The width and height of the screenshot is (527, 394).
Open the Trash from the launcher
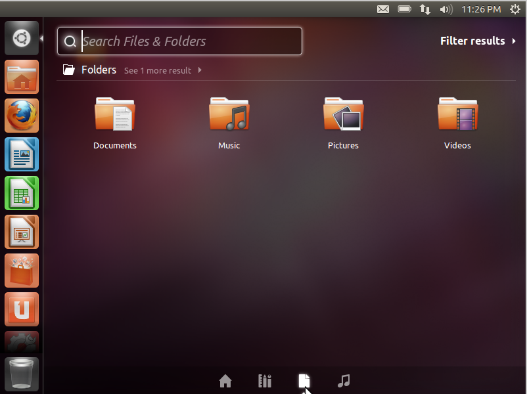22,373
